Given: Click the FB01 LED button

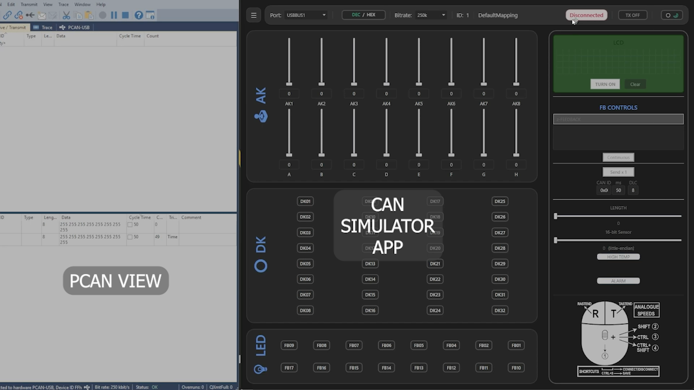Looking at the screenshot, I should 516,346.
